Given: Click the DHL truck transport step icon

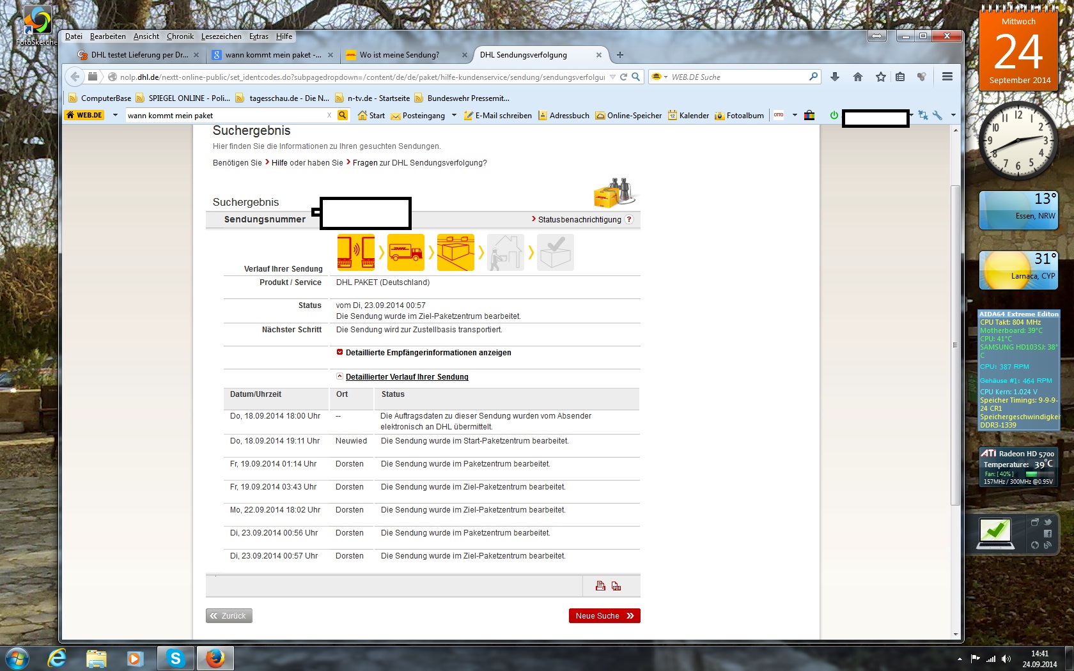Looking at the screenshot, I should (x=406, y=252).
